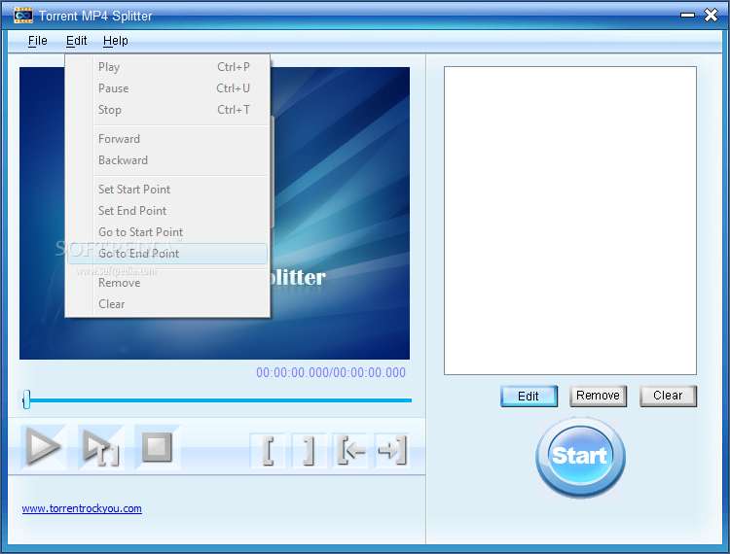Click the Clear button below the list
The height and width of the screenshot is (554, 730).
pos(668,396)
